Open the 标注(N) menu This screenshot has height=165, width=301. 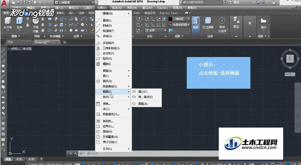(117, 8)
